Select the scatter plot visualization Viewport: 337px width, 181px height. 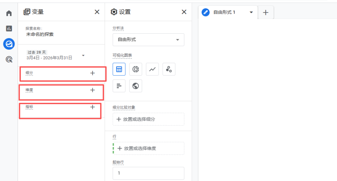click(x=169, y=69)
